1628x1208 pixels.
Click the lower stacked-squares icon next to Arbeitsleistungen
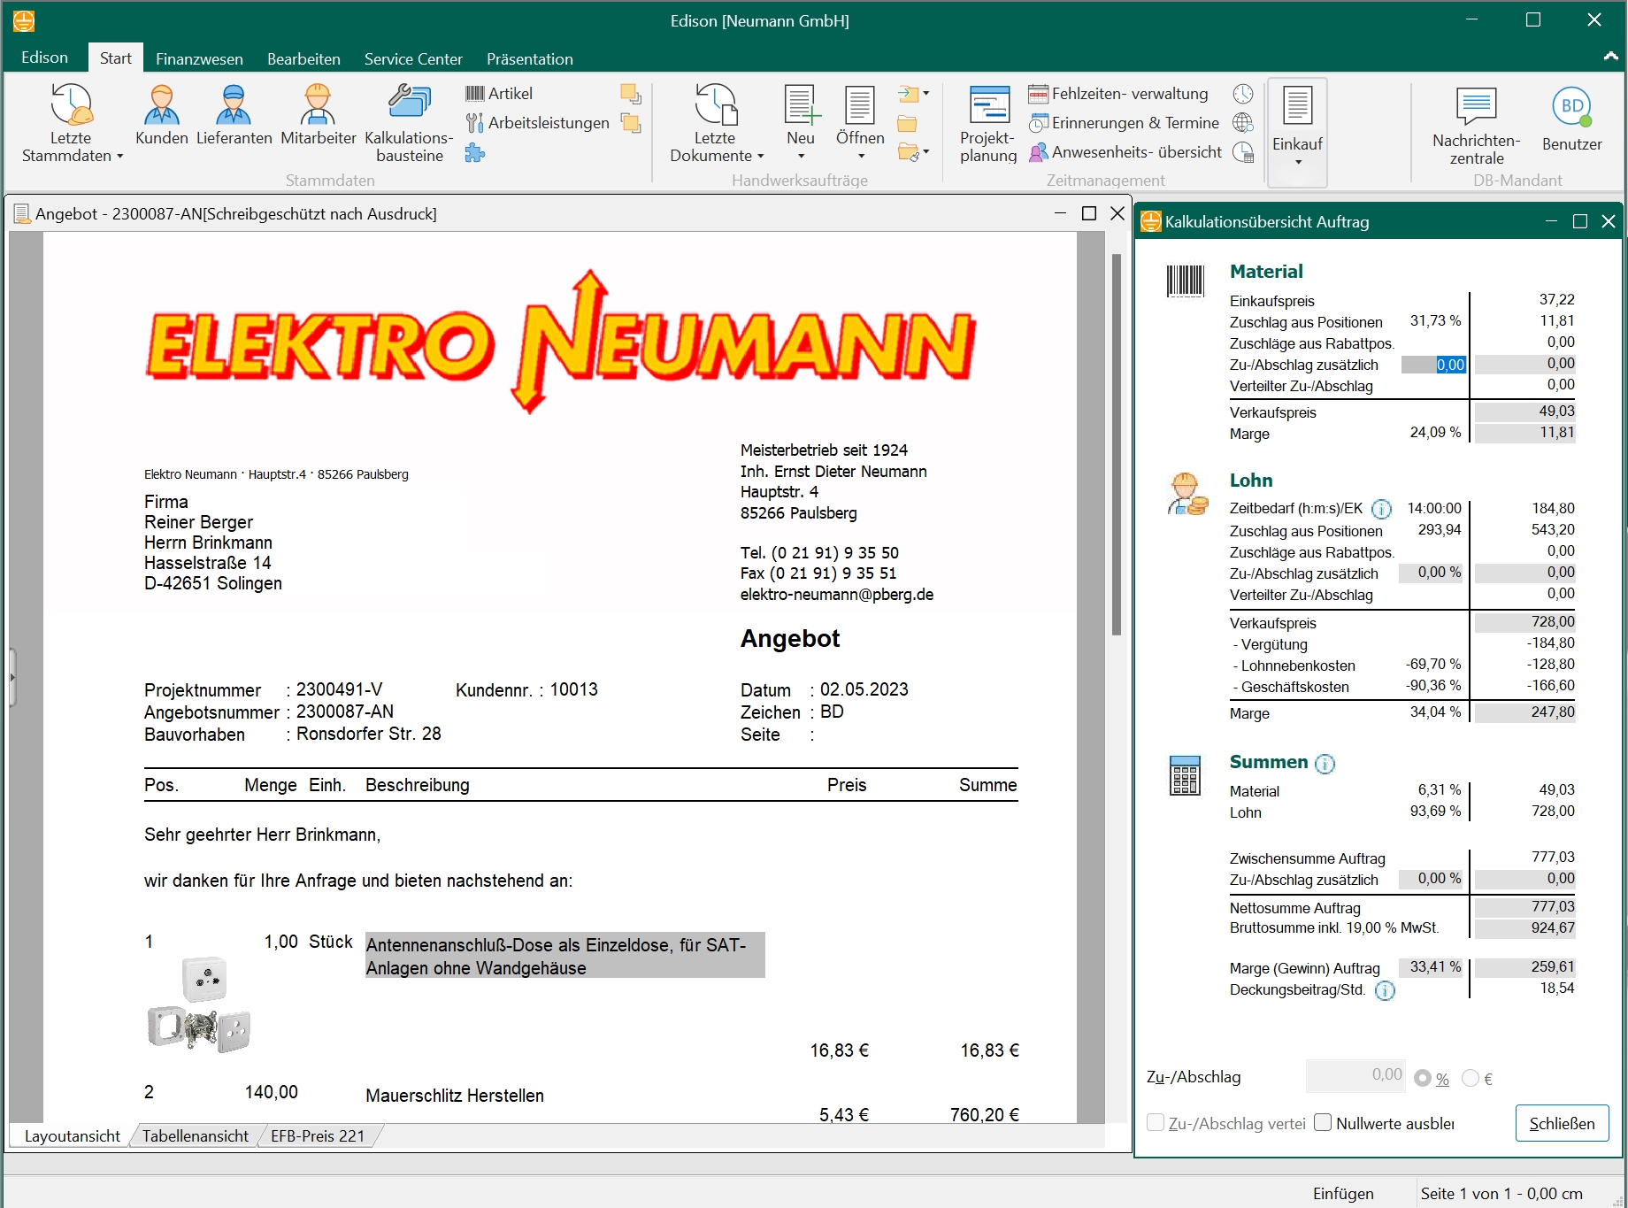[631, 123]
